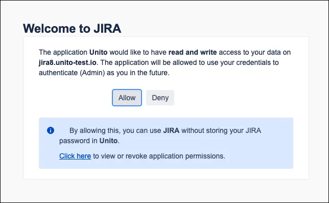Open the 'Click here' permissions link
The height and width of the screenshot is (203, 329).
(x=75, y=156)
